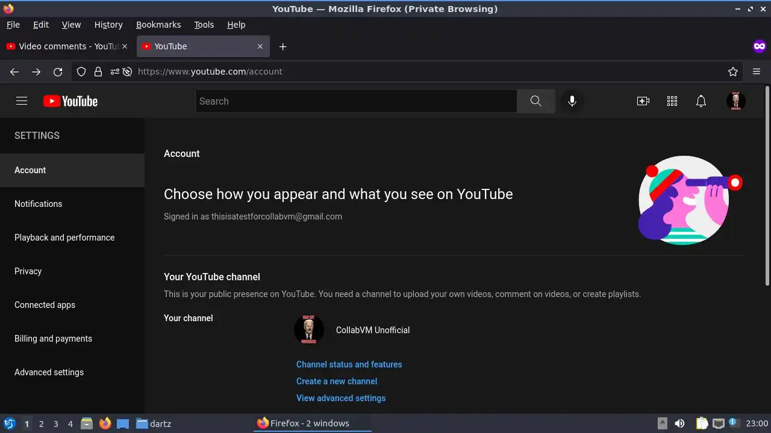
Task: Click the blocked autoplay icon in the address bar
Action: 127,72
